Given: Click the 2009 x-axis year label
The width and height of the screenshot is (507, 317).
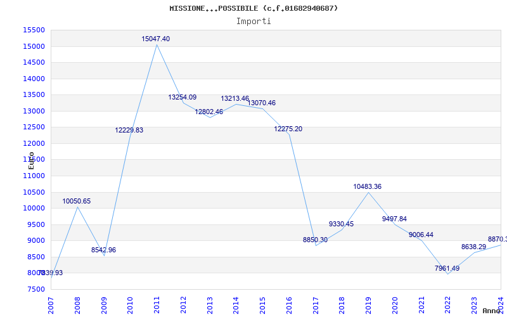Looking at the screenshot, I should (x=104, y=306).
